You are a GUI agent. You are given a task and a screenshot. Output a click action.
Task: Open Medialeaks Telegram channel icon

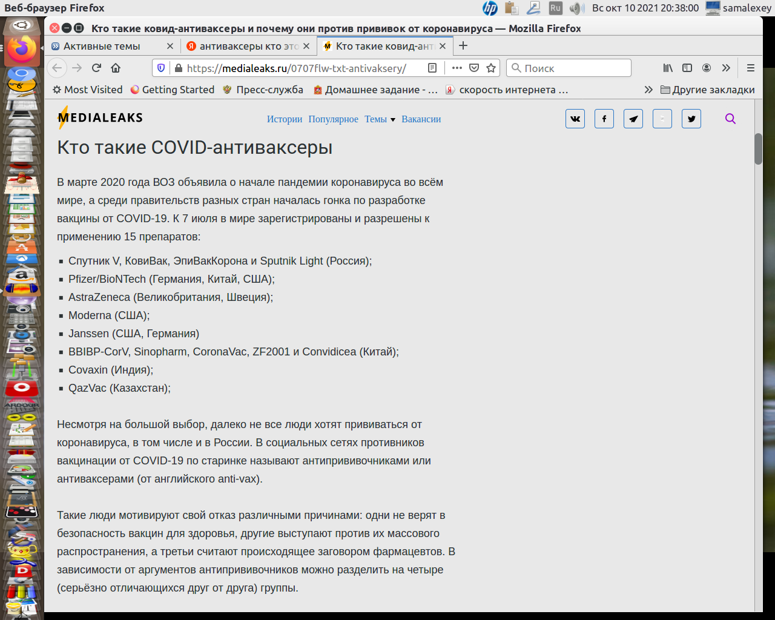click(633, 119)
